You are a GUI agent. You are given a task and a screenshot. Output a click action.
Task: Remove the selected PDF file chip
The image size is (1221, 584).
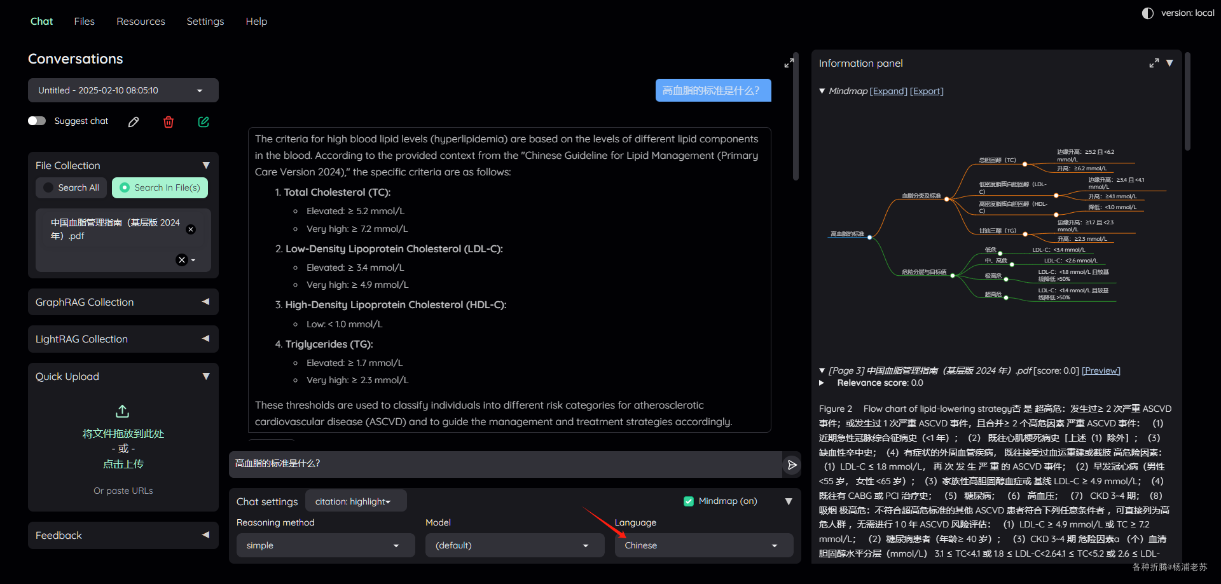point(191,229)
